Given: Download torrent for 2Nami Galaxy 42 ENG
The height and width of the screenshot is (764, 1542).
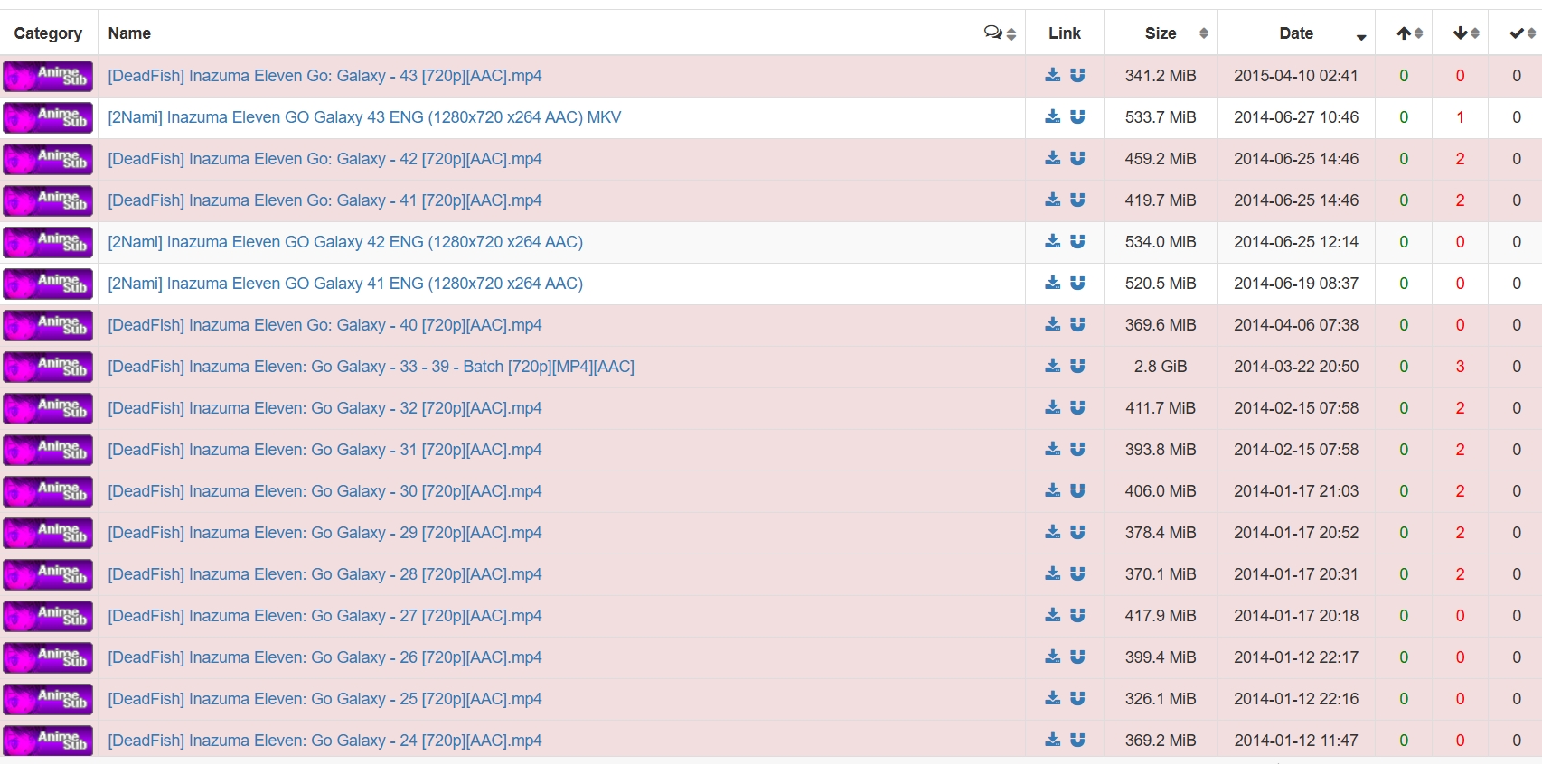Looking at the screenshot, I should [1052, 241].
